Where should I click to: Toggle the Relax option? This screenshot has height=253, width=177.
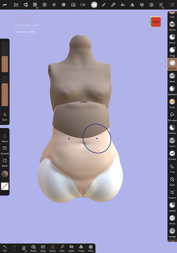click(5, 138)
